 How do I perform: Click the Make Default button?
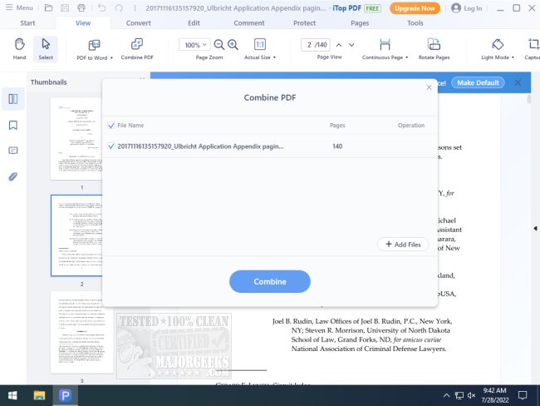click(478, 83)
